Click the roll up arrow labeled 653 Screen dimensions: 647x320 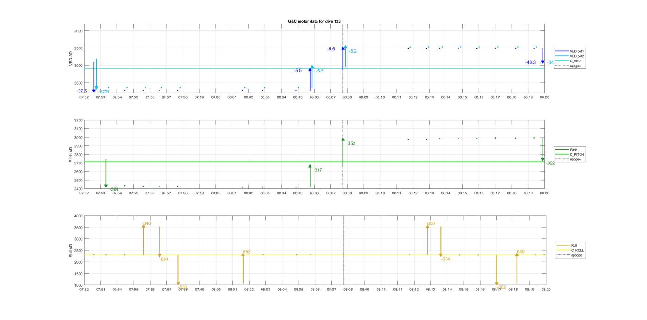point(243,268)
